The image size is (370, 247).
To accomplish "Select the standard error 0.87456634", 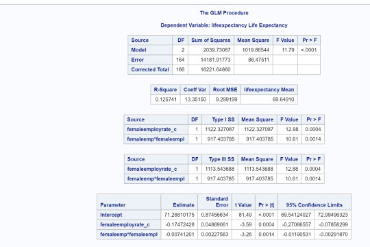I will (214, 215).
